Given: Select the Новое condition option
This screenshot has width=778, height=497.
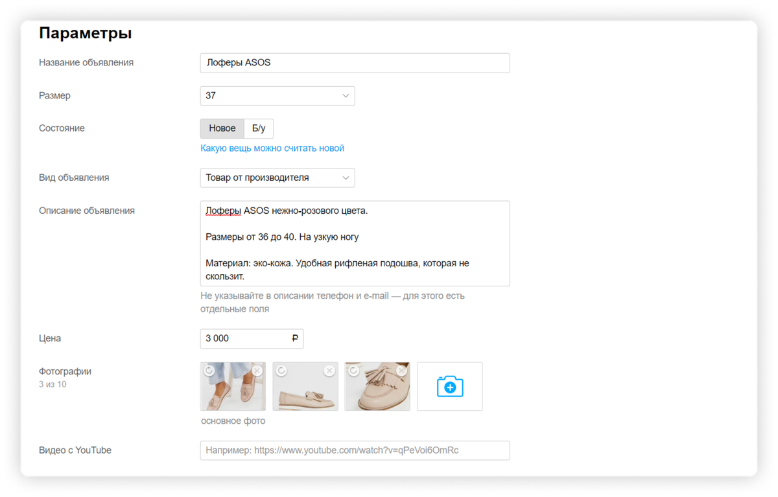Looking at the screenshot, I should [x=222, y=128].
